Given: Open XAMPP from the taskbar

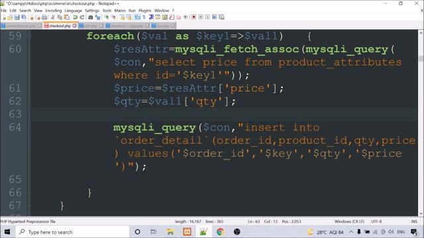Looking at the screenshot, I should [x=187, y=232].
